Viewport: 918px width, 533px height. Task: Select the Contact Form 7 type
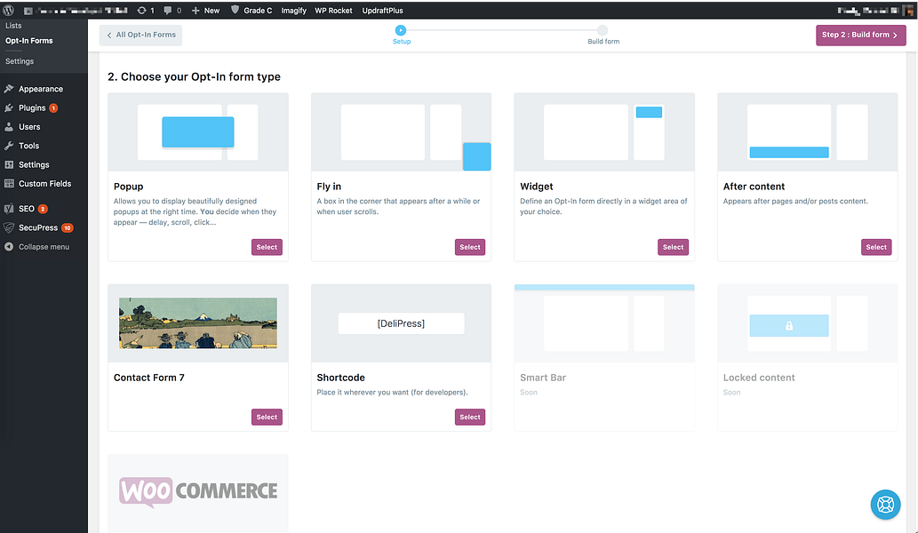(267, 417)
